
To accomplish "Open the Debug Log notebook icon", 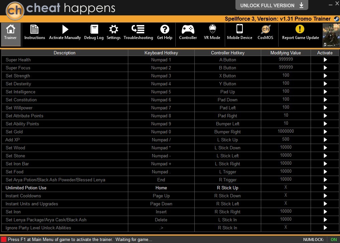I will point(94,29).
